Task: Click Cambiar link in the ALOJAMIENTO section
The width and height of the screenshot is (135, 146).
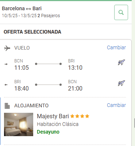Action: pos(116,105)
